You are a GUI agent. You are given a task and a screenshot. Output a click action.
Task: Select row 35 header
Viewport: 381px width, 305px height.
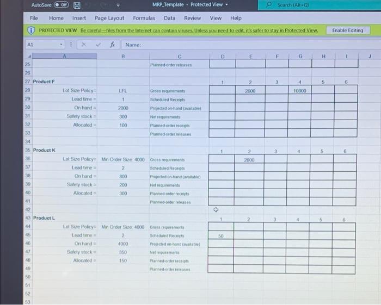(28, 150)
